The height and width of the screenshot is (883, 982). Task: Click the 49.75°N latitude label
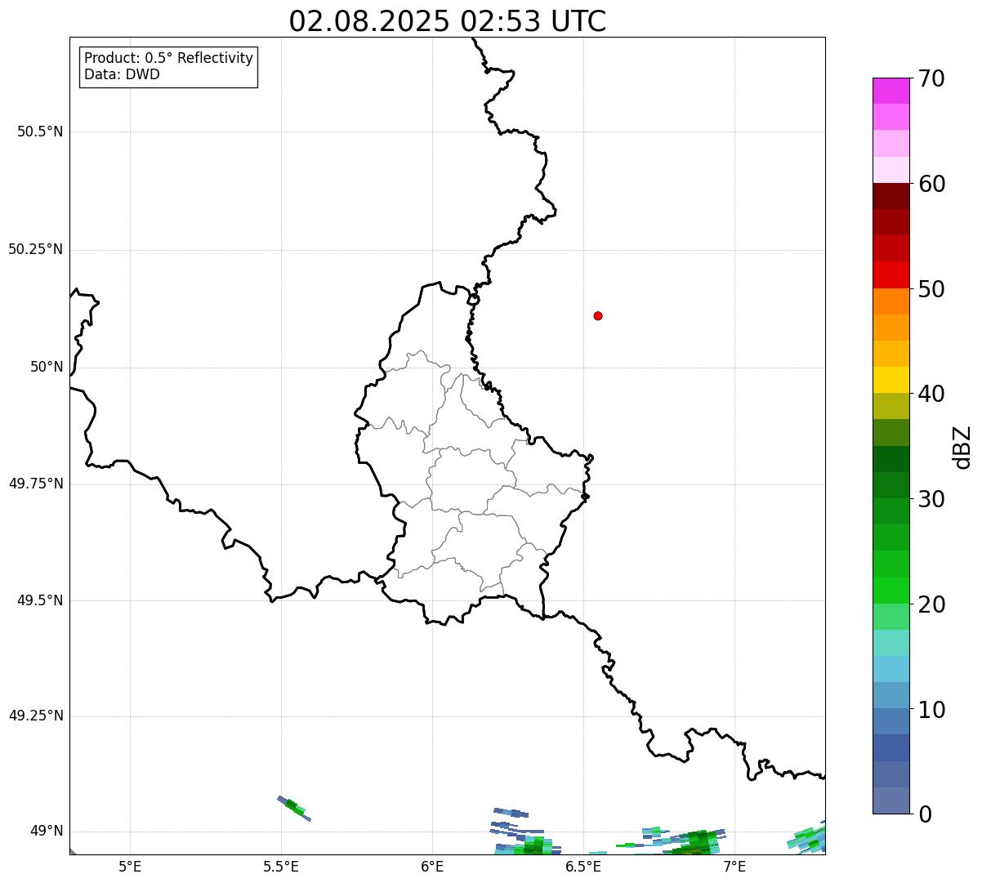click(x=36, y=484)
